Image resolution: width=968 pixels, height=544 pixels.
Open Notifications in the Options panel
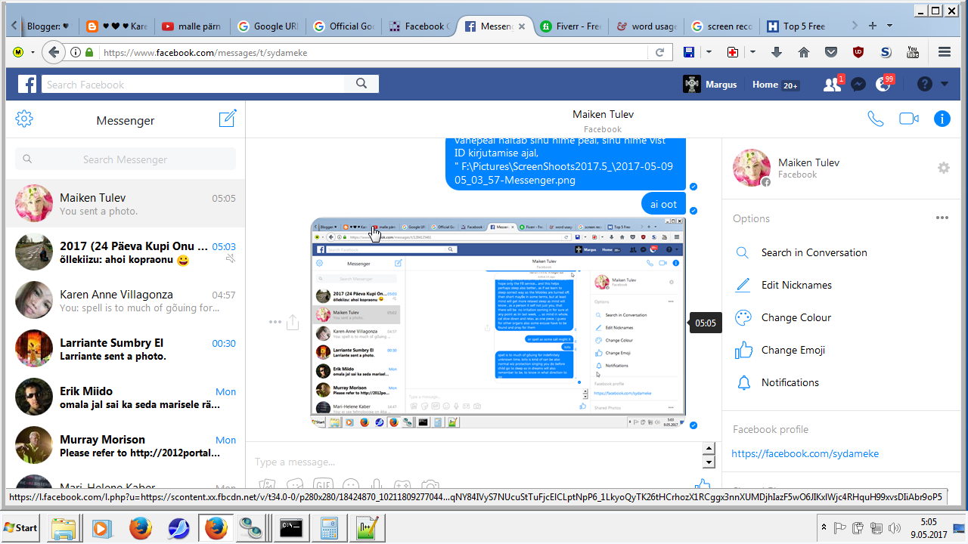(790, 382)
